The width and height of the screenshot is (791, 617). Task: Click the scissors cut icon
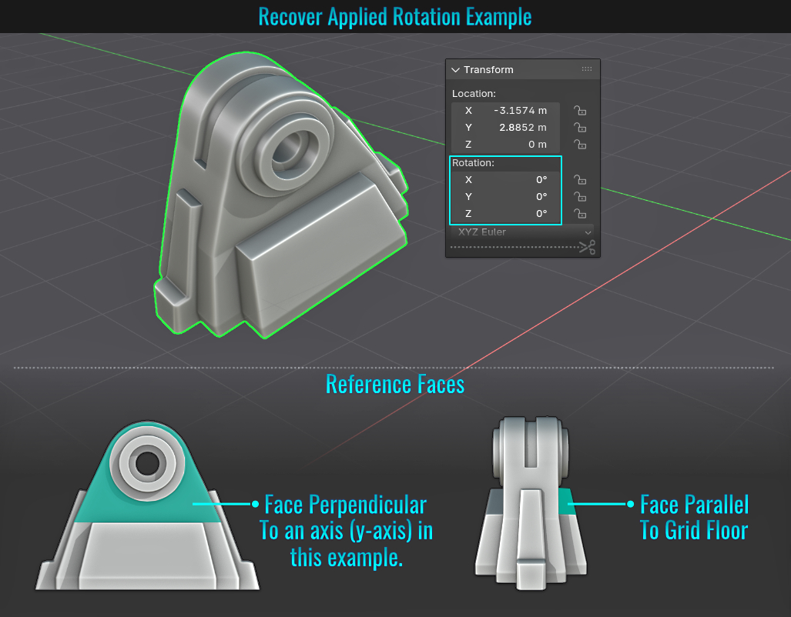pos(587,247)
